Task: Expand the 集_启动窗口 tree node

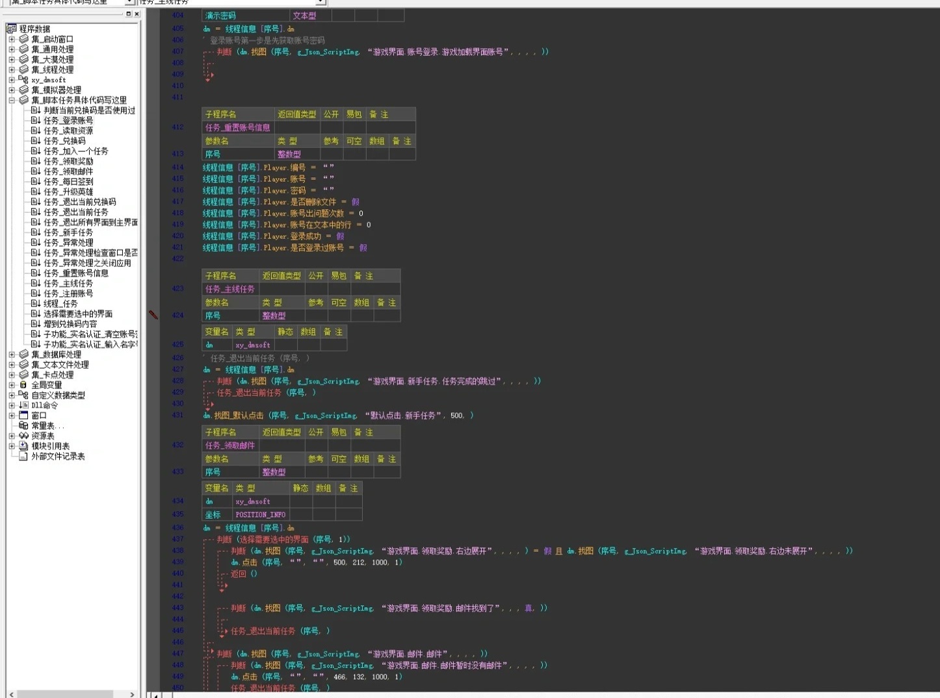Action: [12, 40]
